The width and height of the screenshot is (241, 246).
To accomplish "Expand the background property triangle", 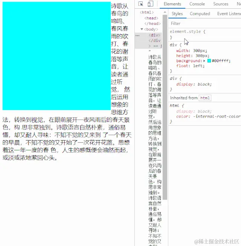I will coord(204,61).
